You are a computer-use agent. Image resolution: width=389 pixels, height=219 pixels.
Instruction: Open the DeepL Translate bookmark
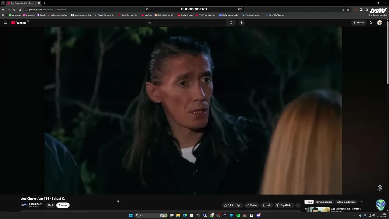pos(105,15)
